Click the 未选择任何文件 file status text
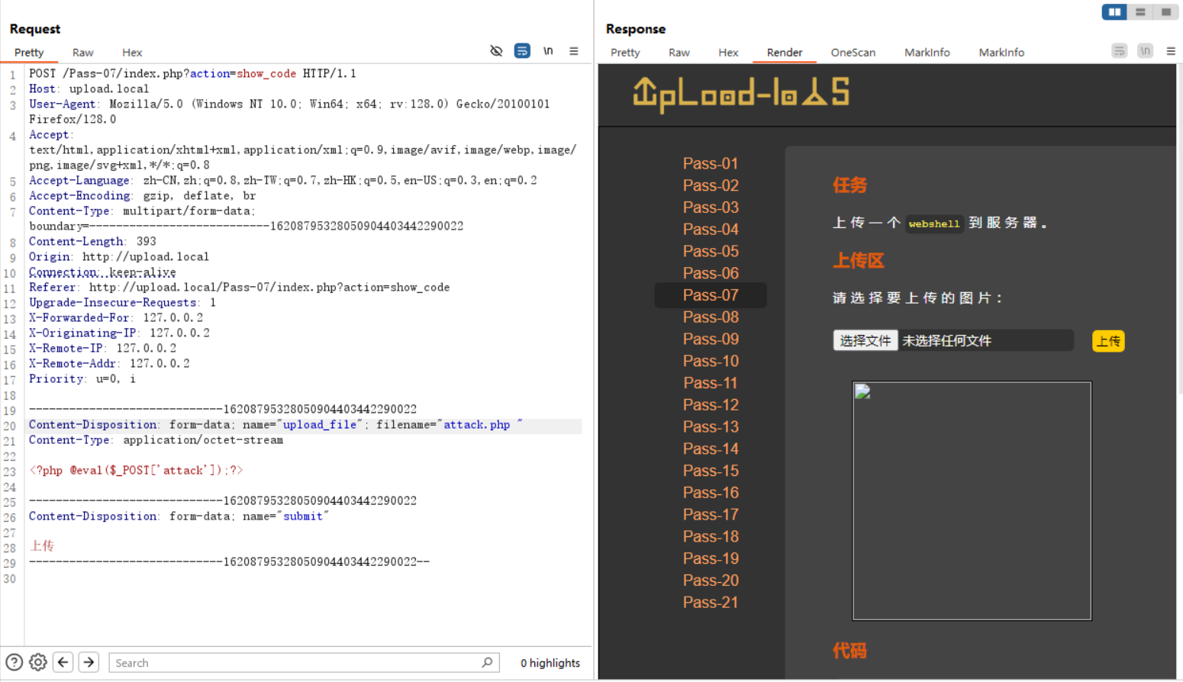 click(x=946, y=341)
